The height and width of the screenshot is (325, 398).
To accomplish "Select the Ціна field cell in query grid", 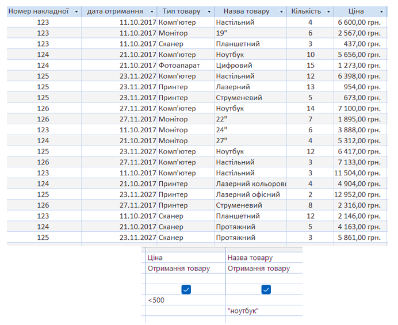I will (185, 258).
